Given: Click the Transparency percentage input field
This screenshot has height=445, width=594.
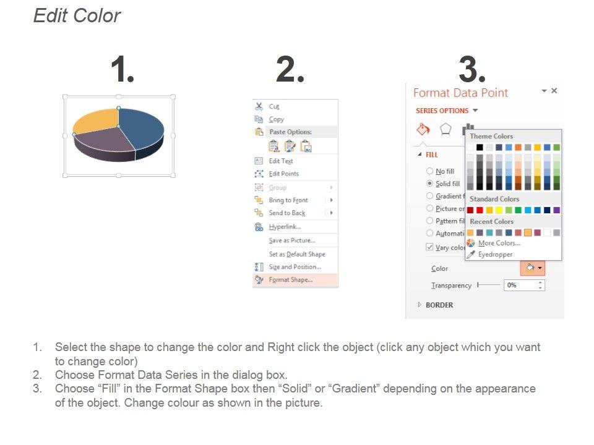Looking at the screenshot, I should [x=520, y=285].
